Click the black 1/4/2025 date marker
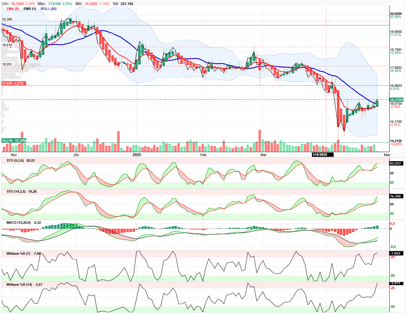Image resolution: width=406 pixels, height=314 pixels. [323, 155]
